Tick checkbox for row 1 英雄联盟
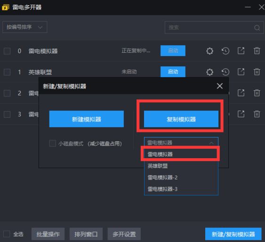The width and height of the screenshot is (265, 242). (7, 72)
